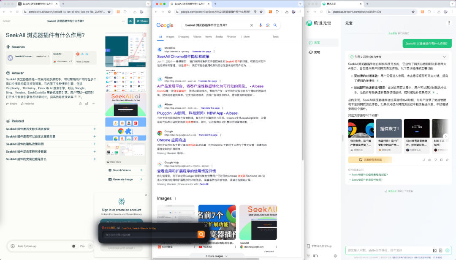Show the next Yuanbao recommended card with the arrow

(445, 136)
